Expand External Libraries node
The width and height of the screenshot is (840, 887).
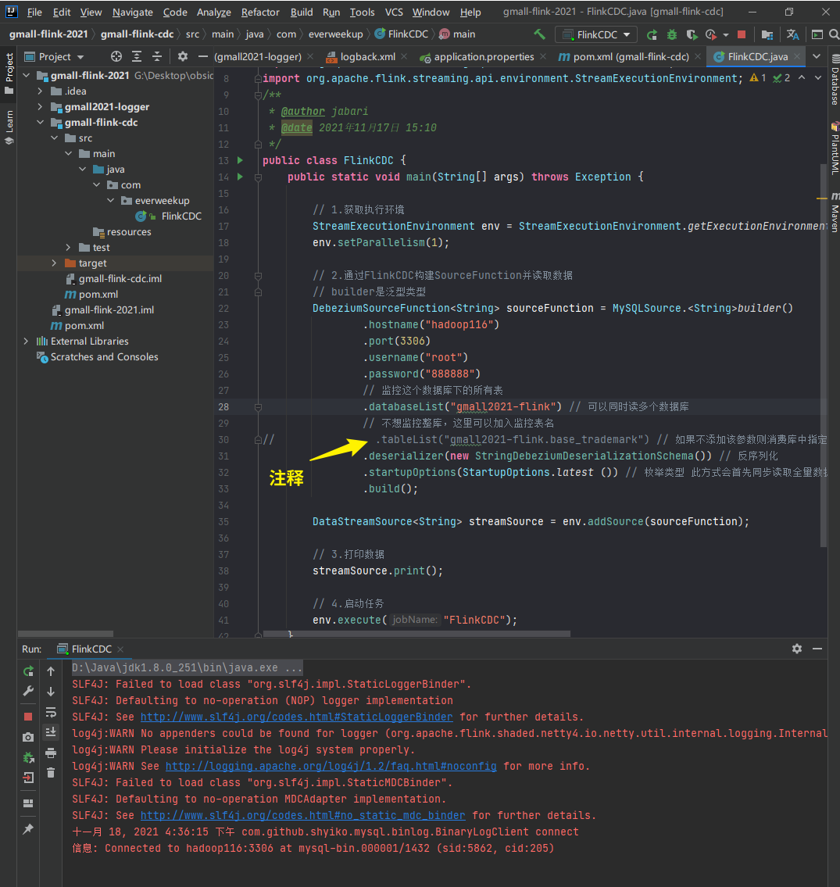click(x=26, y=341)
